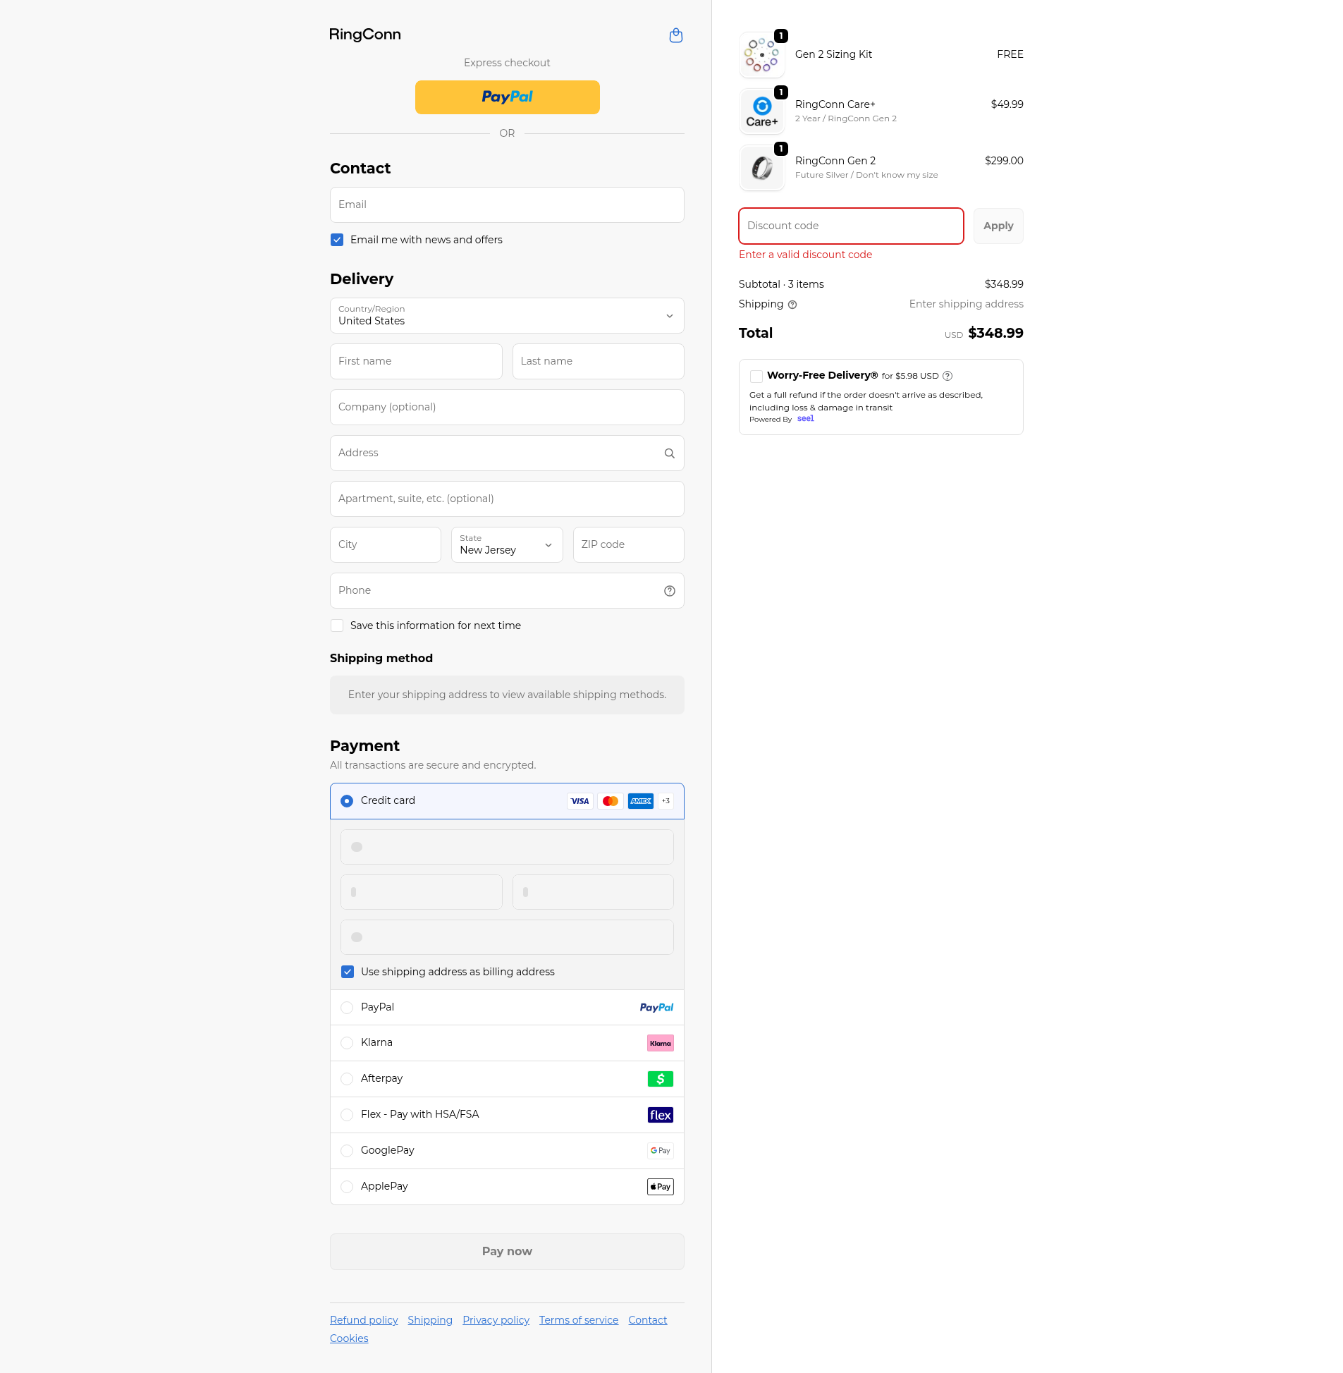The image size is (1343, 1373).
Task: Expand the State dropdown showing New Jersey
Action: [506, 544]
